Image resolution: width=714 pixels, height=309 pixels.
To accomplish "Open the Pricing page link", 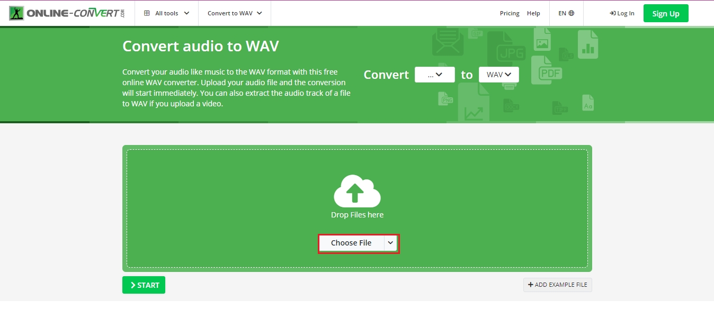I will click(509, 13).
